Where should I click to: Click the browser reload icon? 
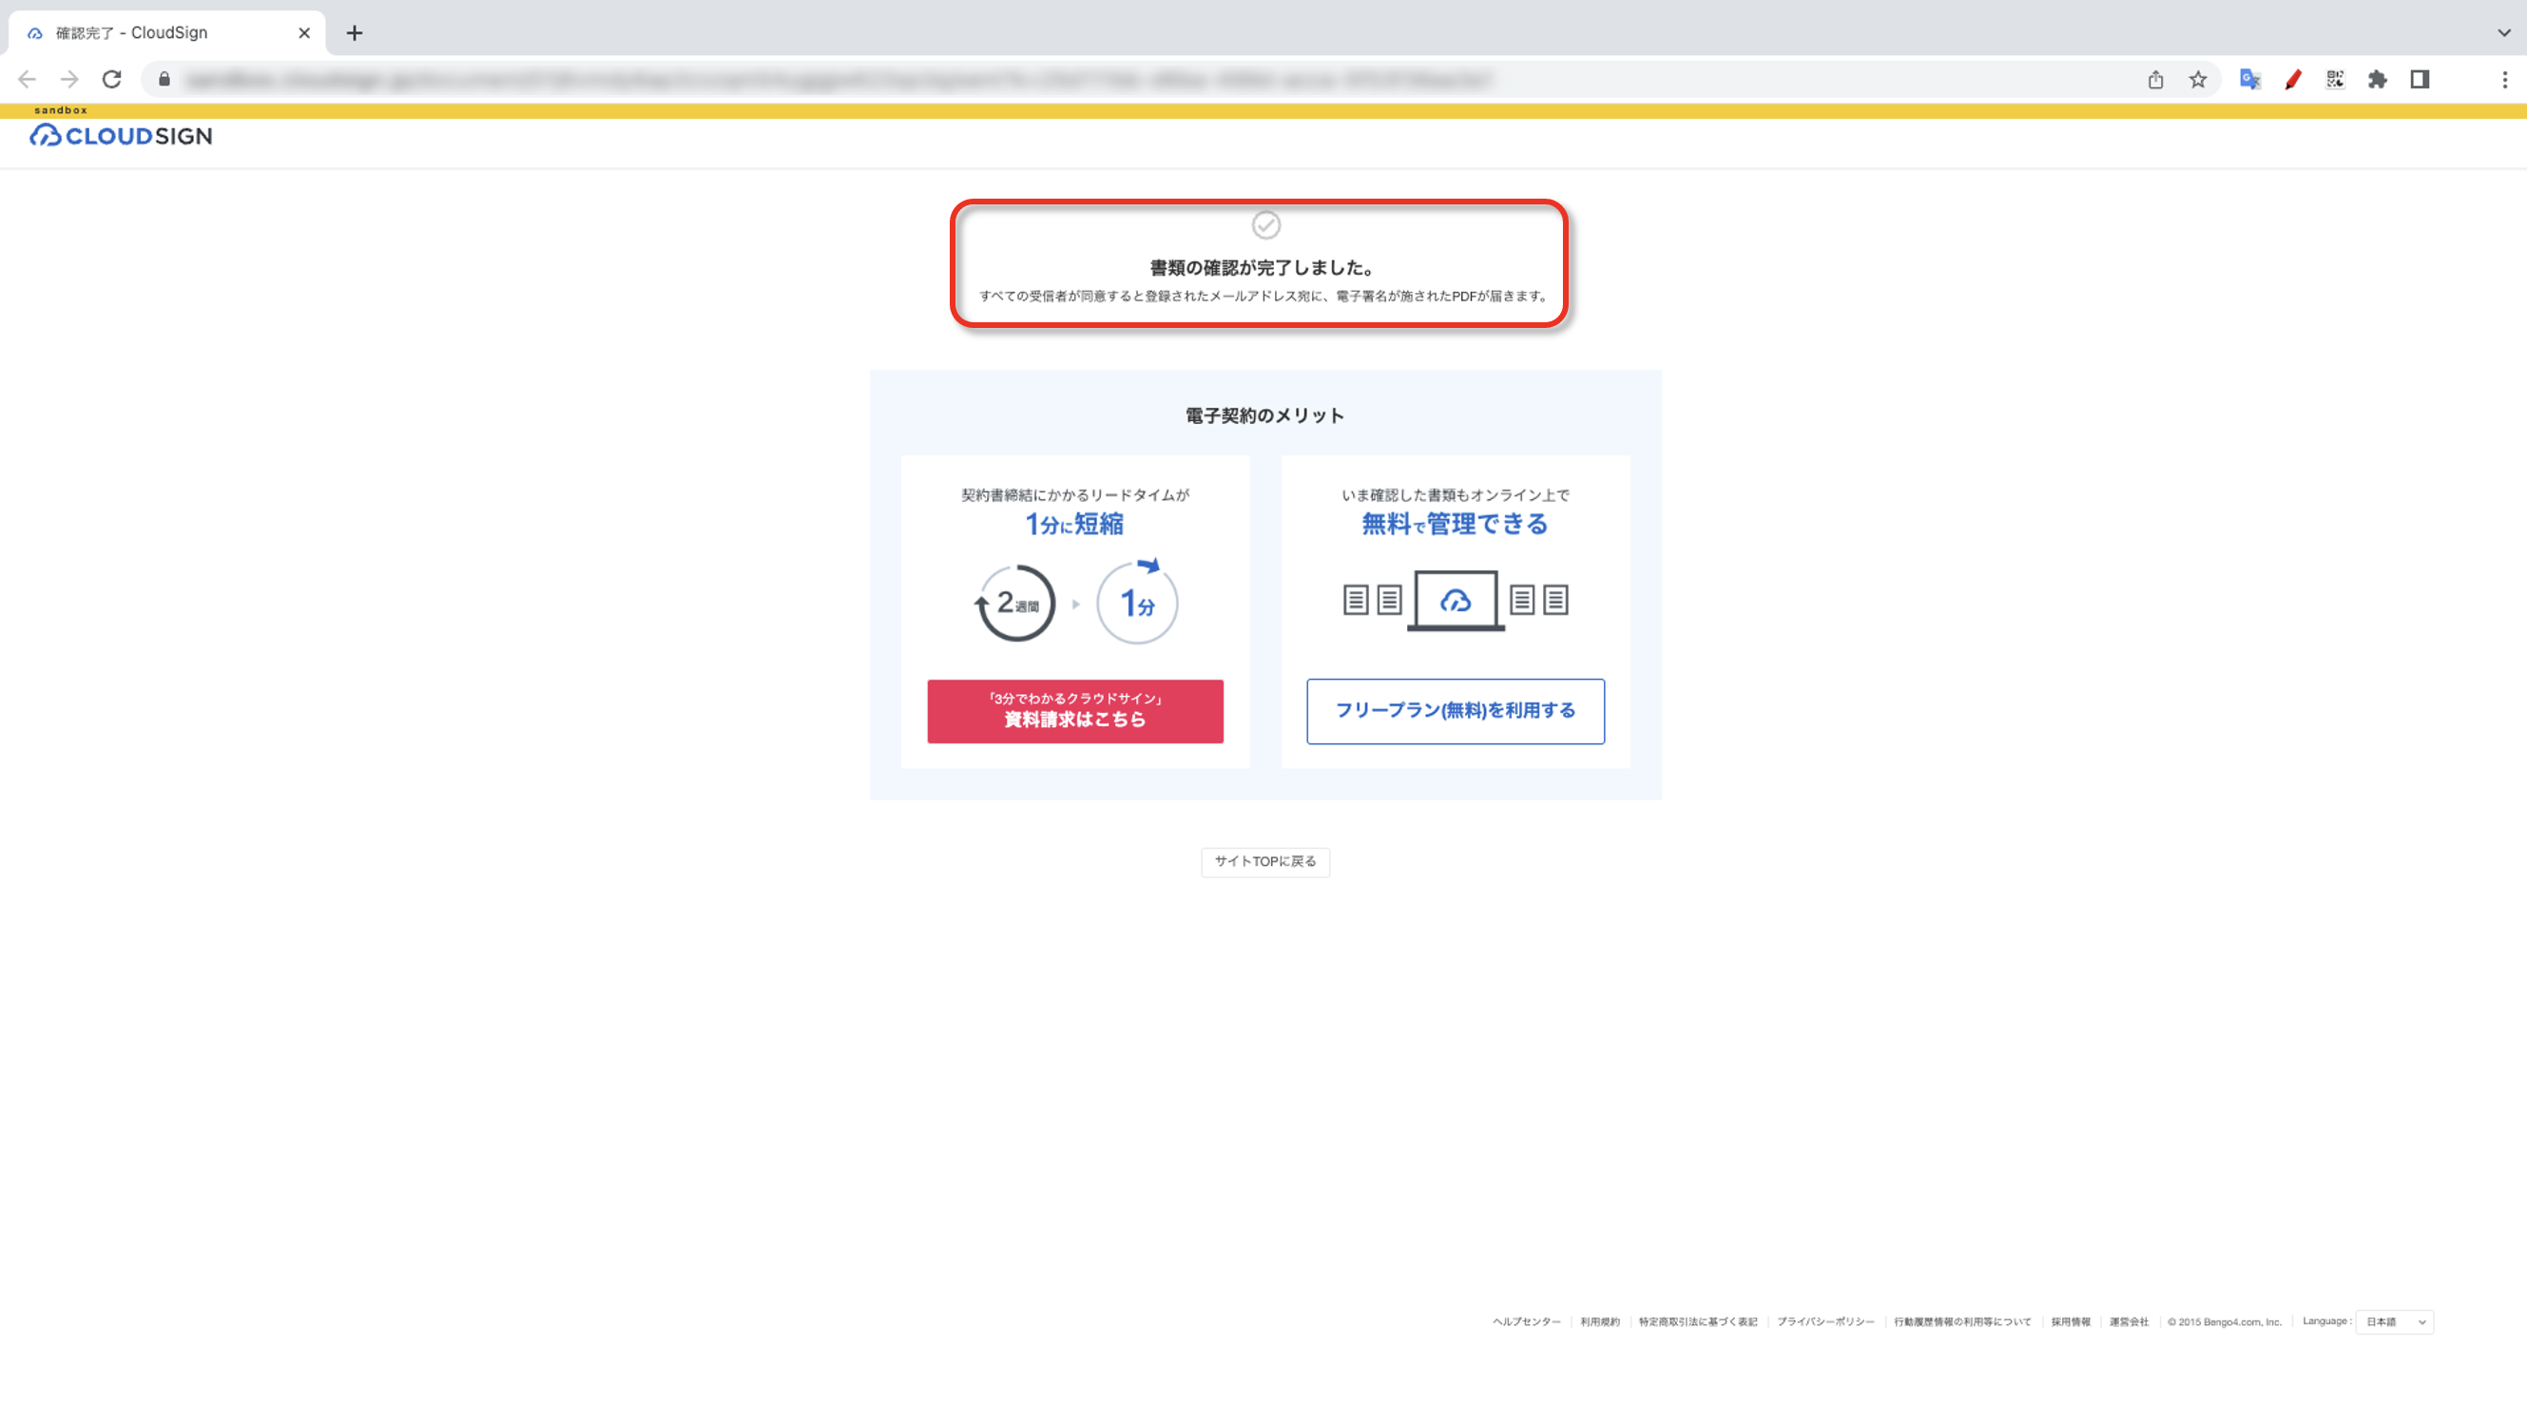112,80
